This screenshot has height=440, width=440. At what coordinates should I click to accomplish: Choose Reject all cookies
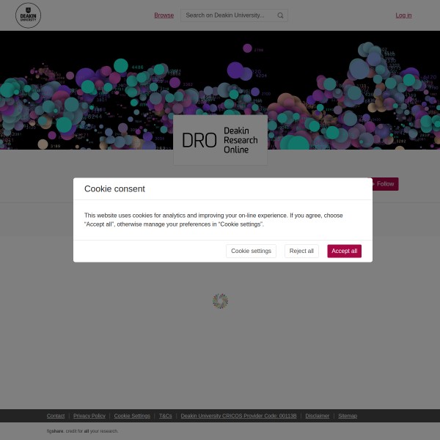coord(301,251)
